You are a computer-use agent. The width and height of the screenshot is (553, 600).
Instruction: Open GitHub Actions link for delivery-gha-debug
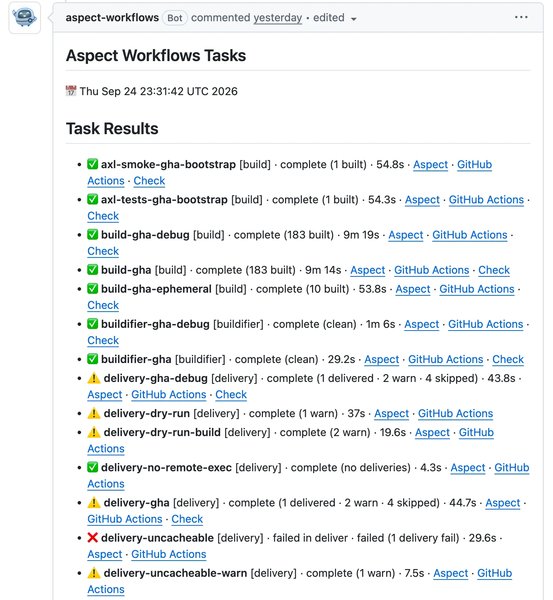coord(169,395)
